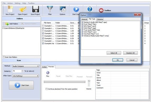Uncheck the Example6.tta file checkbox
Viewport: 151px width, 102px height.
43,44
